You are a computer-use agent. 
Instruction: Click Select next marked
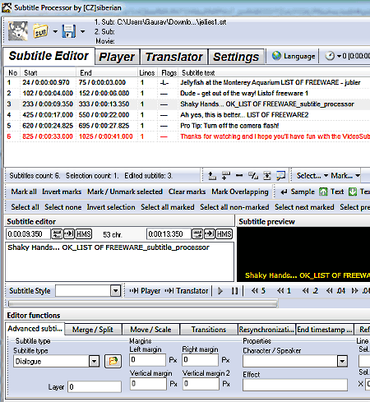tap(304, 207)
